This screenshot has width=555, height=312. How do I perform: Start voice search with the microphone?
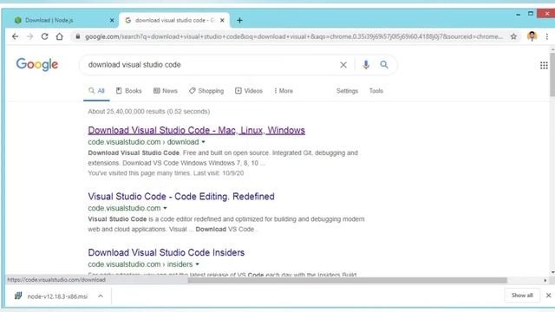point(366,65)
